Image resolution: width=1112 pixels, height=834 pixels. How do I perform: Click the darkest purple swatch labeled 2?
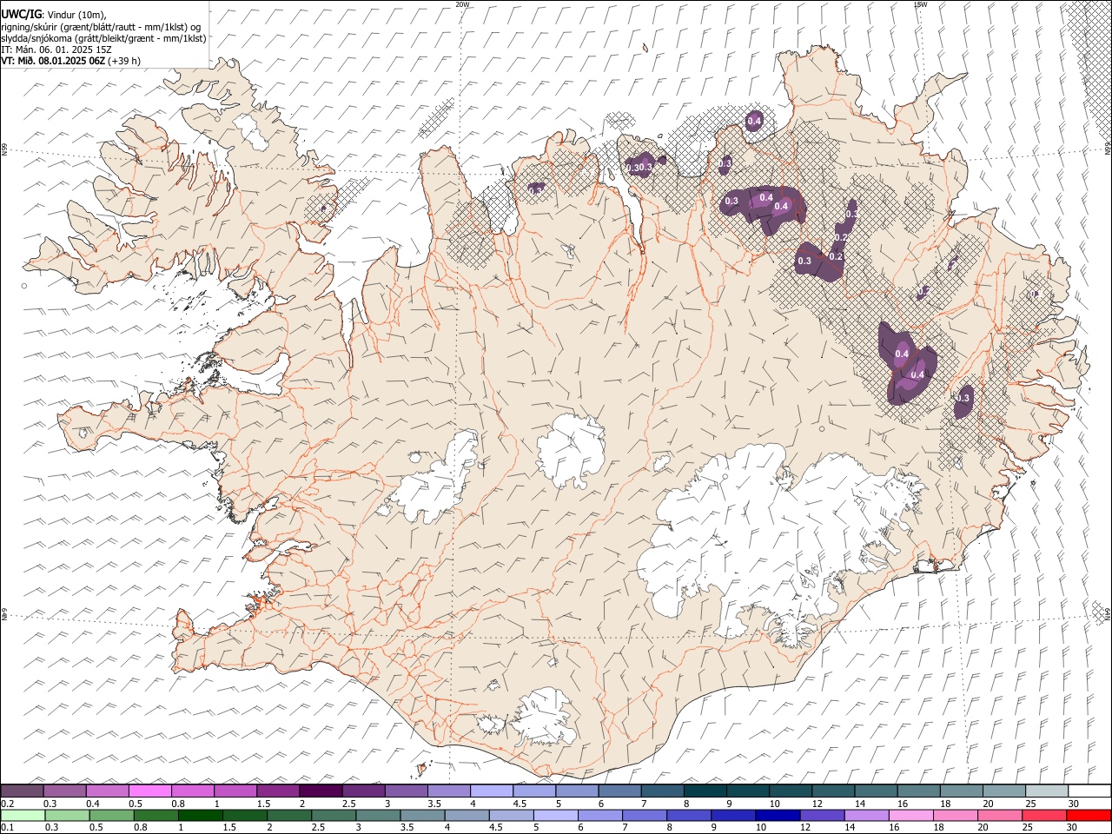tap(321, 791)
